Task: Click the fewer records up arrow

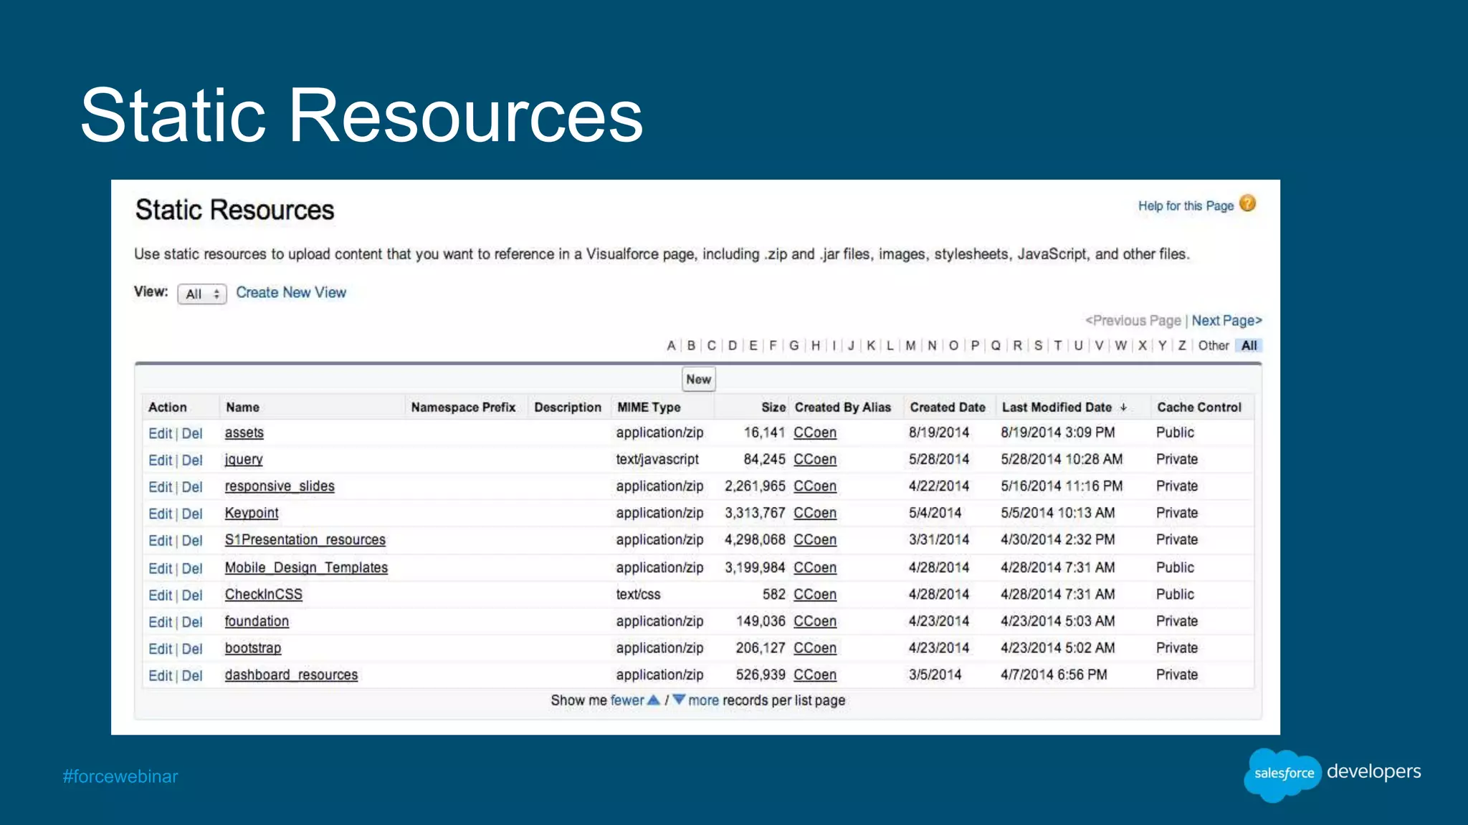Action: point(653,700)
